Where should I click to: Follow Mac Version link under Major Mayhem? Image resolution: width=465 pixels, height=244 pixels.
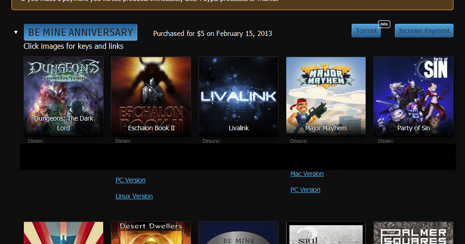point(307,174)
